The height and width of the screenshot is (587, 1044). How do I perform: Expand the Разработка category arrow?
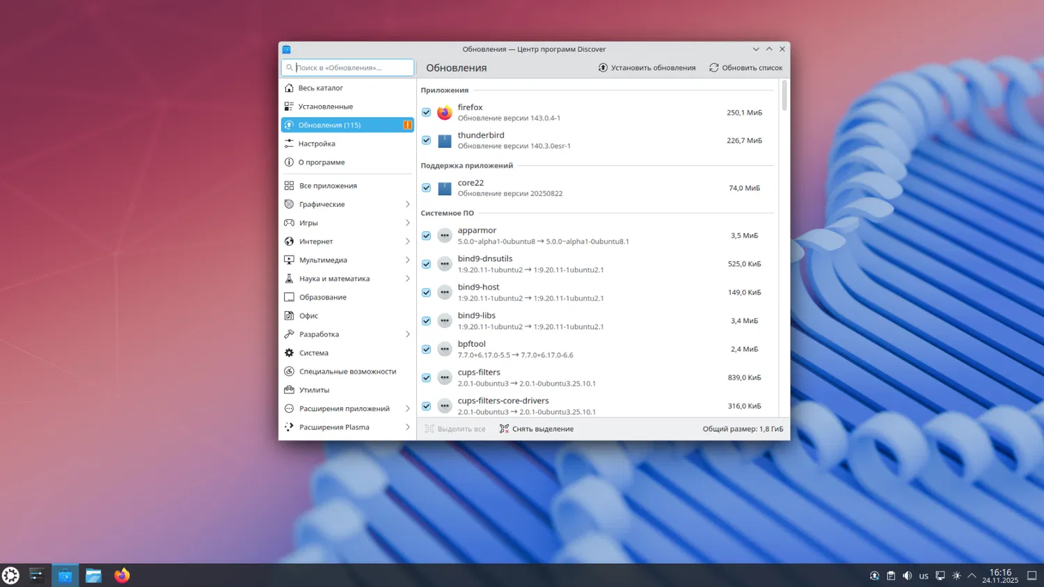[408, 334]
